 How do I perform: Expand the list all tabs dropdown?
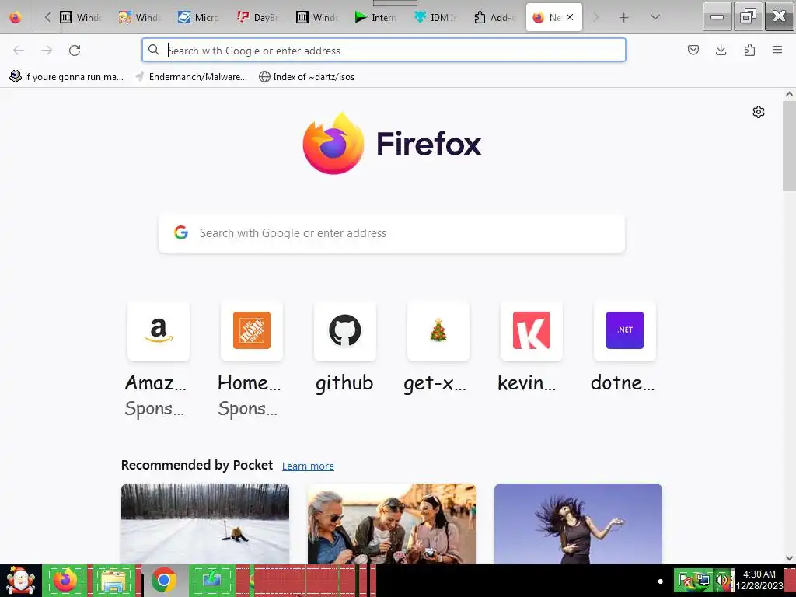[655, 17]
